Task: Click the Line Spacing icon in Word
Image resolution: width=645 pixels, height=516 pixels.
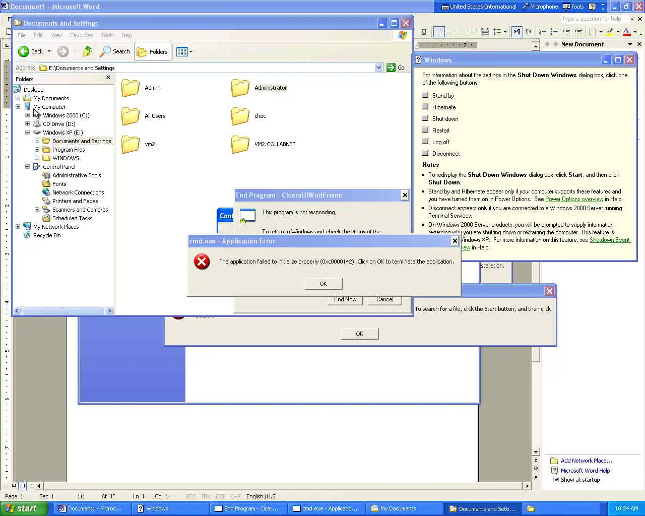Action: tap(497, 32)
